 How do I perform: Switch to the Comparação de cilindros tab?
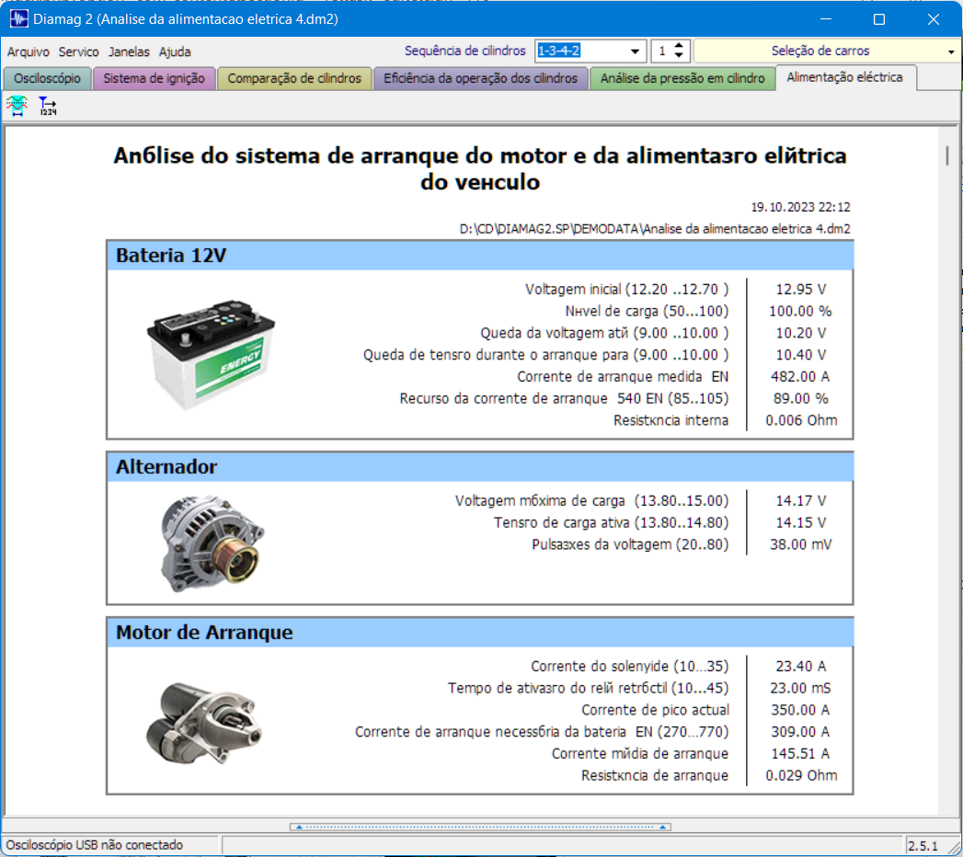coord(294,78)
